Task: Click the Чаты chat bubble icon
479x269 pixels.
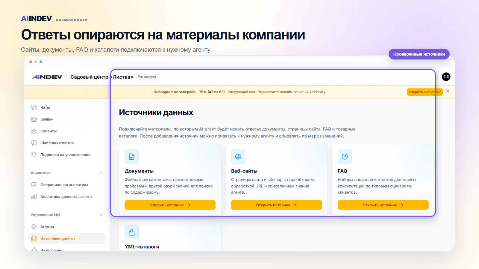Action: [x=34, y=107]
